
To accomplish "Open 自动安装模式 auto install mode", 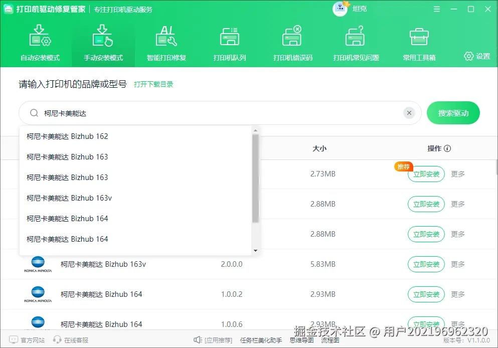I will (40, 43).
